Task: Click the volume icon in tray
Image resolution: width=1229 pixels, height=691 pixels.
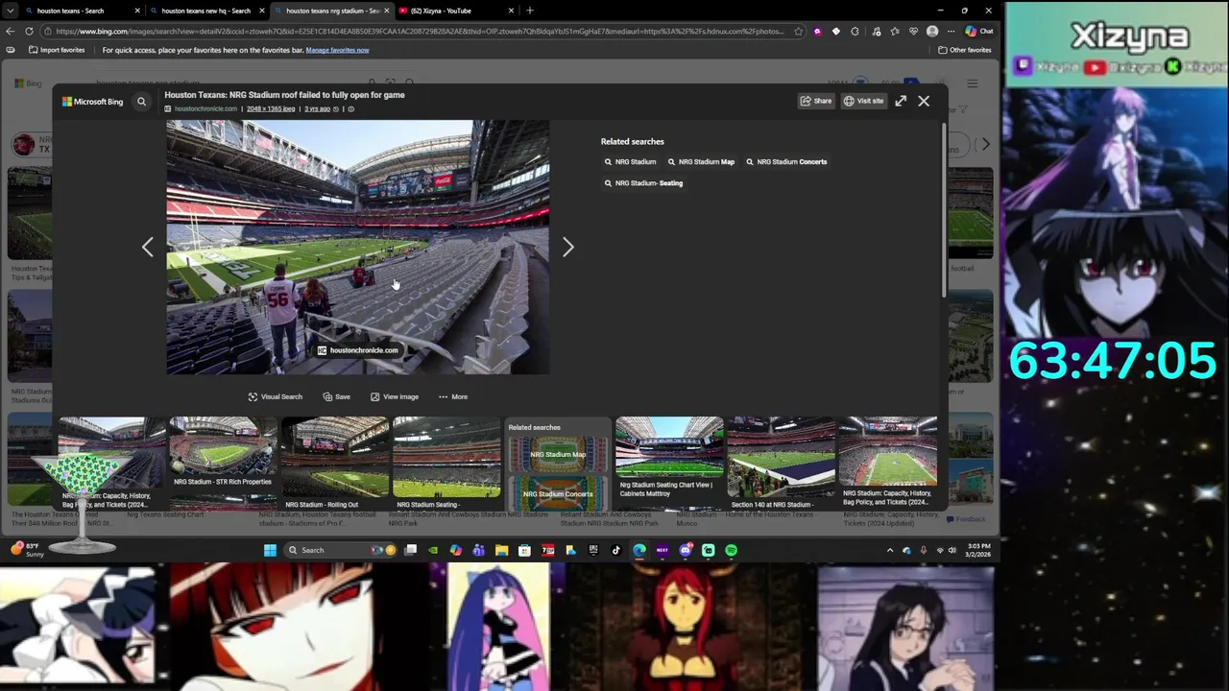Action: (952, 550)
